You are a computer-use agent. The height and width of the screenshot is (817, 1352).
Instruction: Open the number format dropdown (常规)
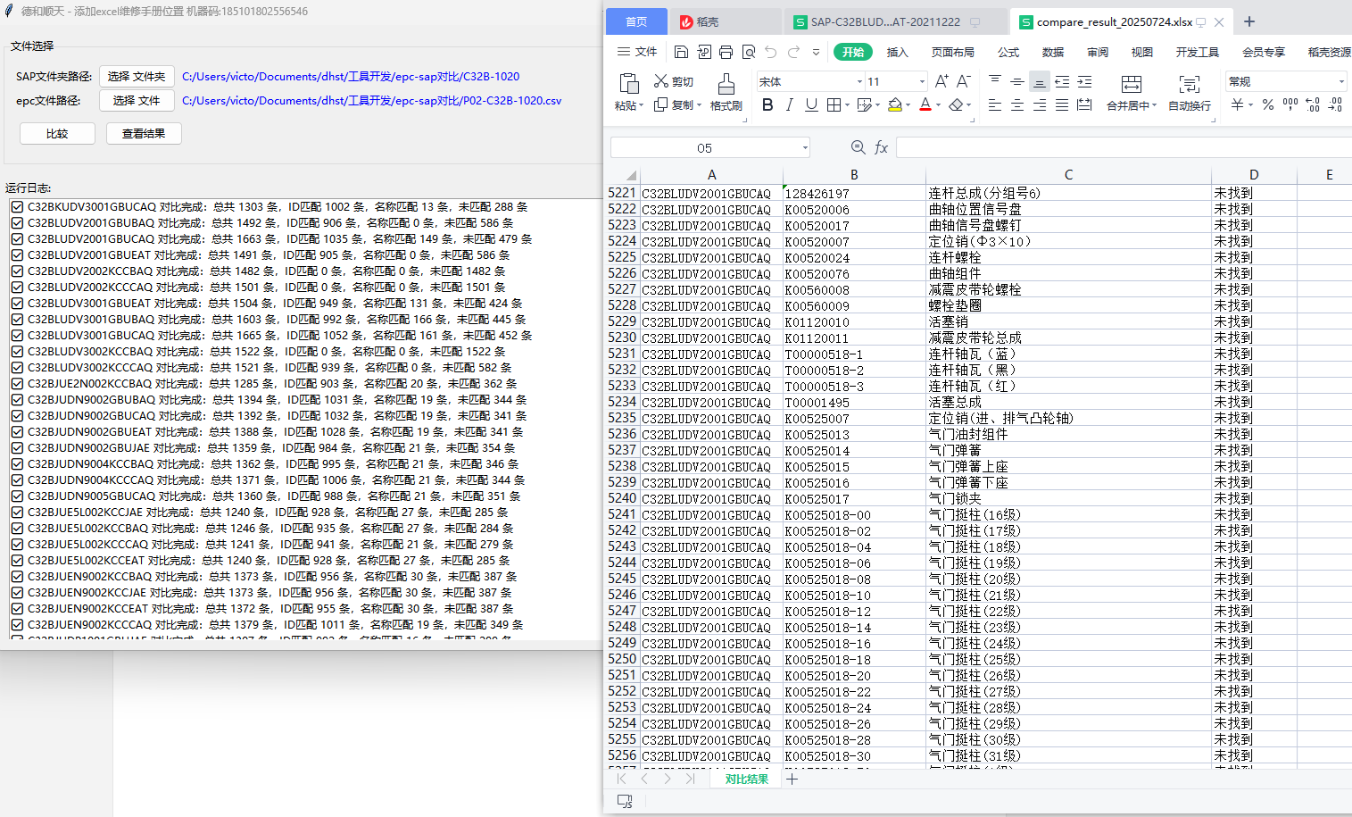[1340, 81]
